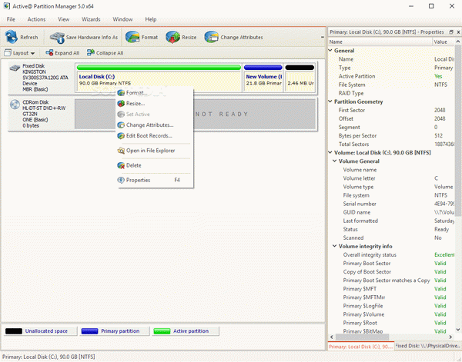Open the File menu
Viewport: 462px width, 362px height.
(11, 19)
